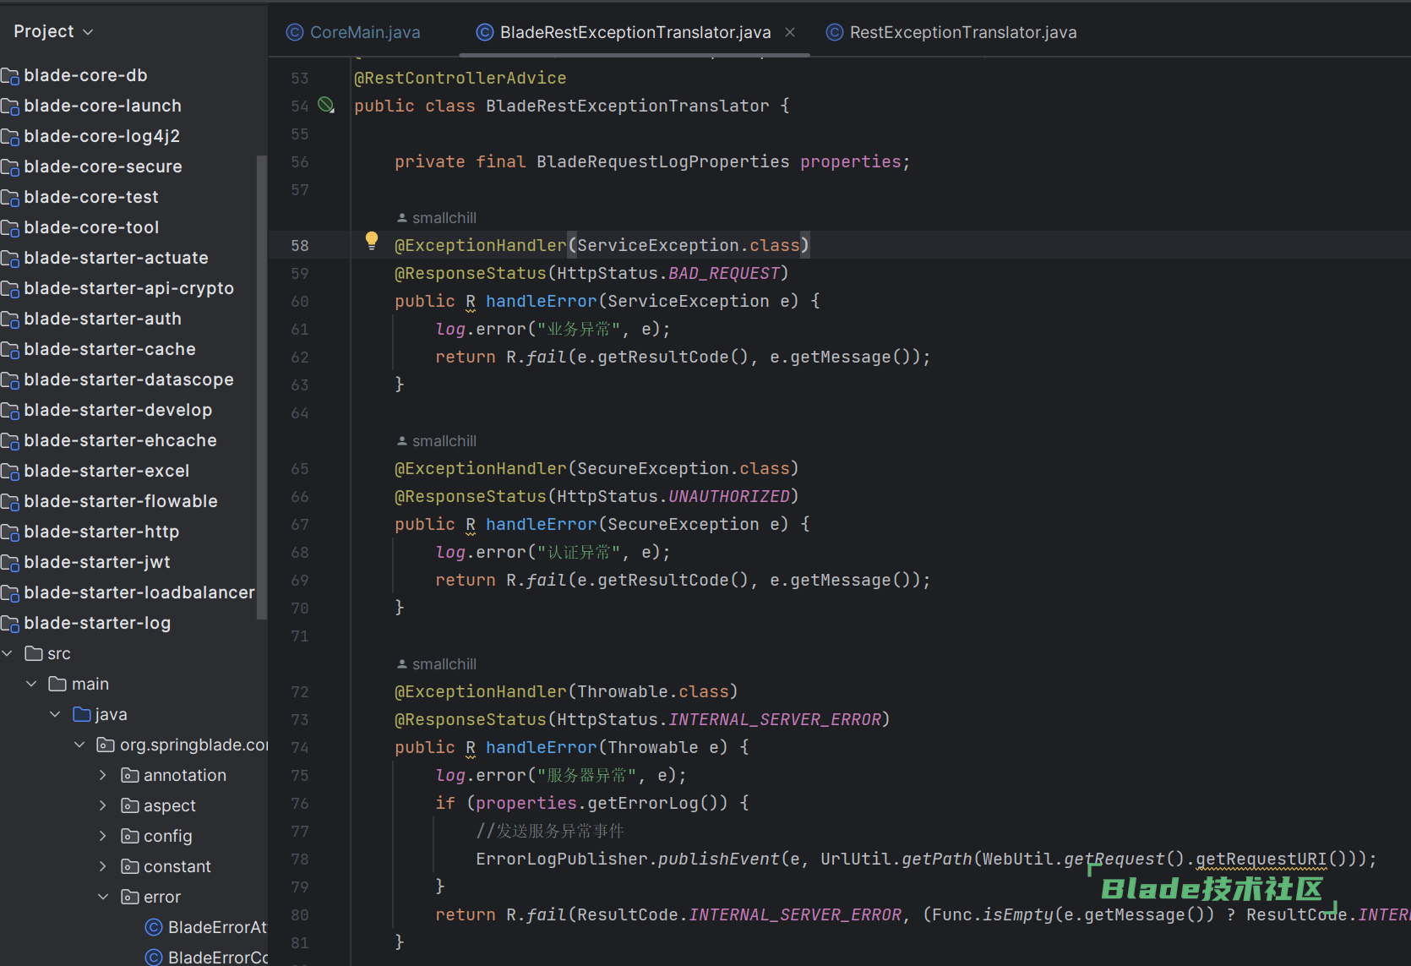Expand the config package

103,836
